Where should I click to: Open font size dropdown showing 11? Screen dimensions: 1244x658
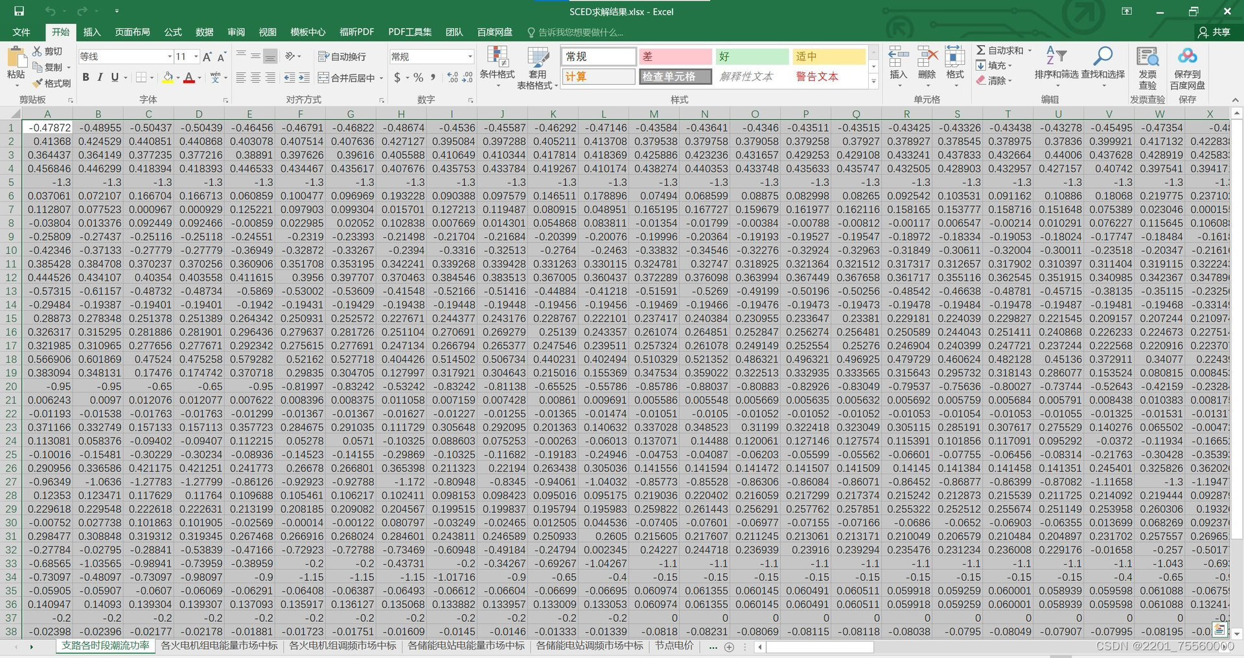pyautogui.click(x=196, y=56)
